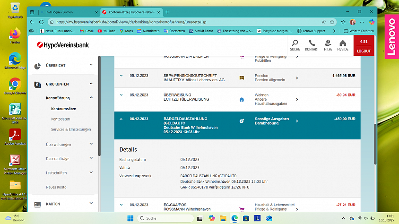Open category arrow for Sonstige Ausgaben Barabhebung

(297, 121)
